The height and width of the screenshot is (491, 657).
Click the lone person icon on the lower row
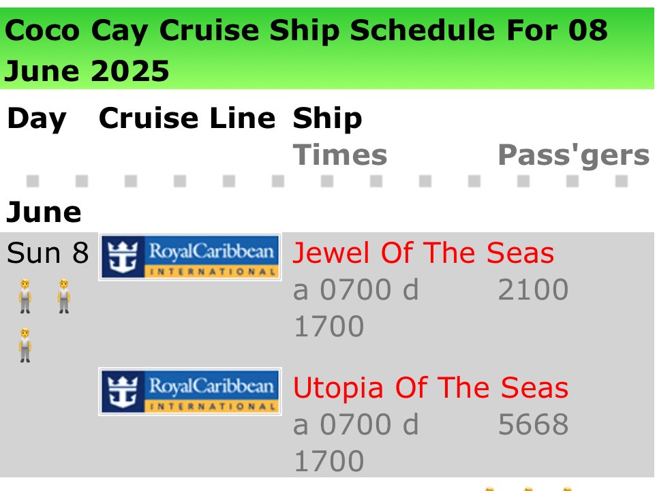pyautogui.click(x=25, y=345)
